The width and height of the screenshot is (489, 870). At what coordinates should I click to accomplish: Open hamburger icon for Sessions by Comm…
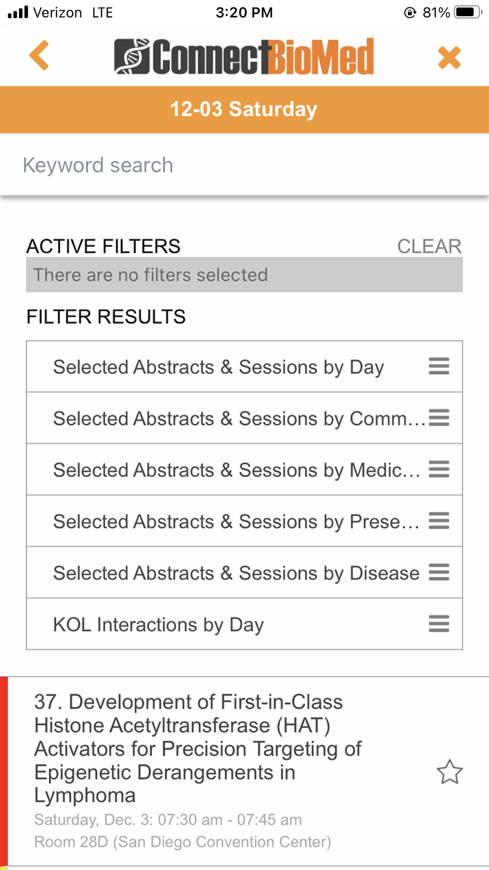[x=439, y=418]
